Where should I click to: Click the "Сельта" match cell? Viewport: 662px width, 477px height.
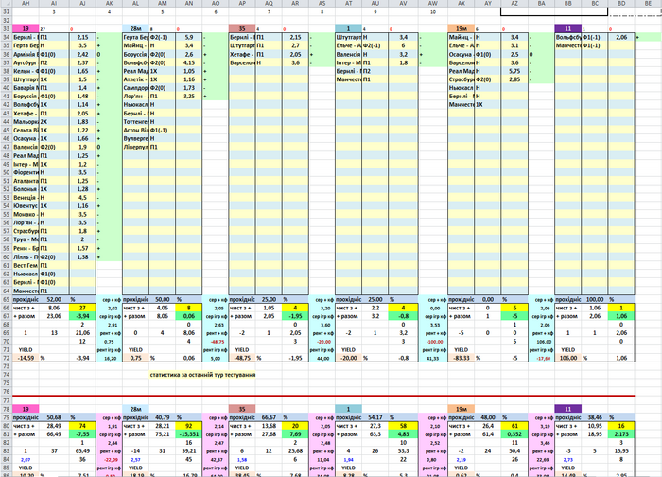(26, 130)
